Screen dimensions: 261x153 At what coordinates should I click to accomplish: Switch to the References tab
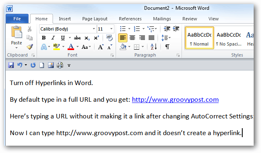[x=130, y=19]
